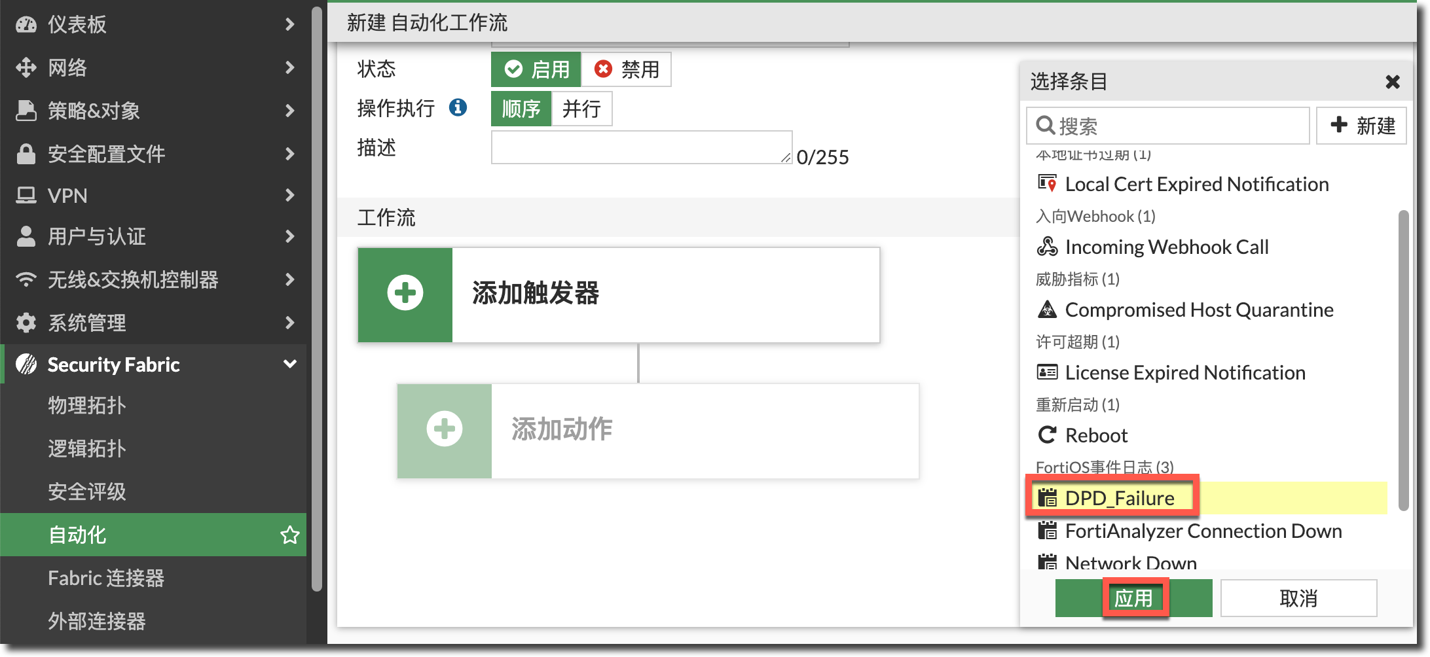Screen dimensions: 1430x657
Task: Click the plus icon on 添加触发器
Action: 405,294
